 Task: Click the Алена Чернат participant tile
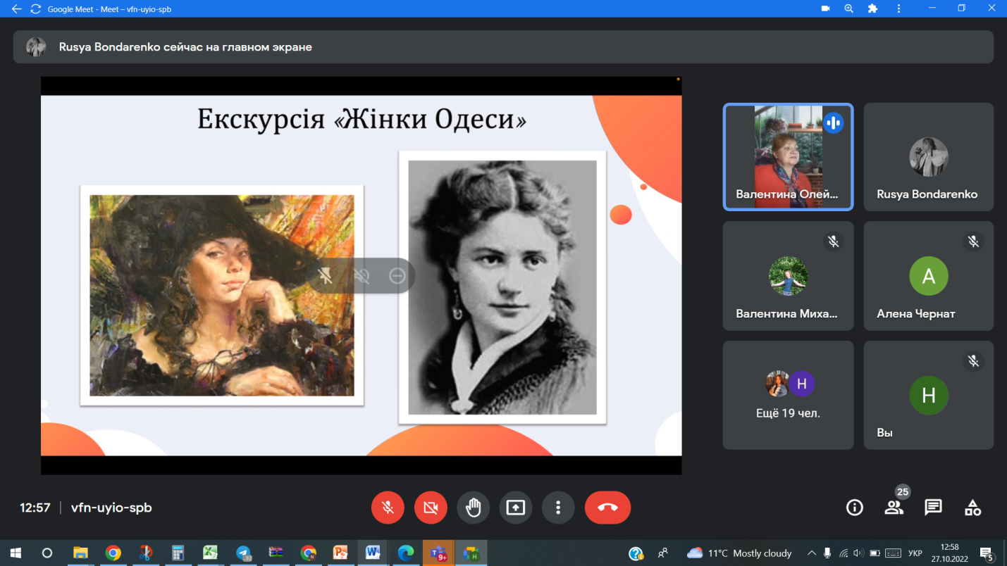[928, 276]
